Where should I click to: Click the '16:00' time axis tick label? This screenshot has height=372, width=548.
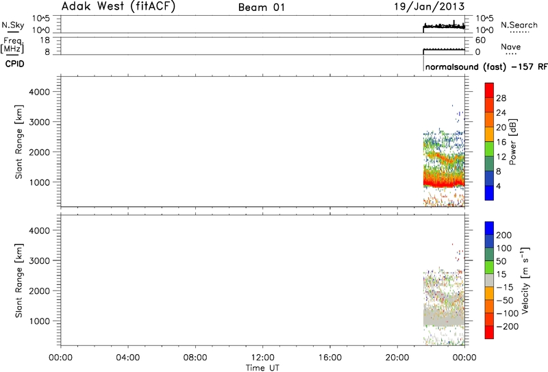330,358
